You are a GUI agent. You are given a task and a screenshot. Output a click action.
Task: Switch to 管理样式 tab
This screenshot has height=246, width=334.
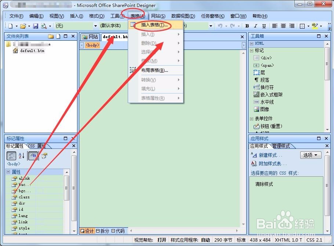click(281, 146)
